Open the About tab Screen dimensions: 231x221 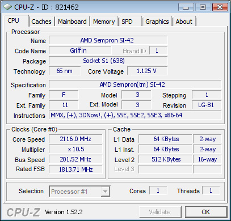click(x=184, y=22)
